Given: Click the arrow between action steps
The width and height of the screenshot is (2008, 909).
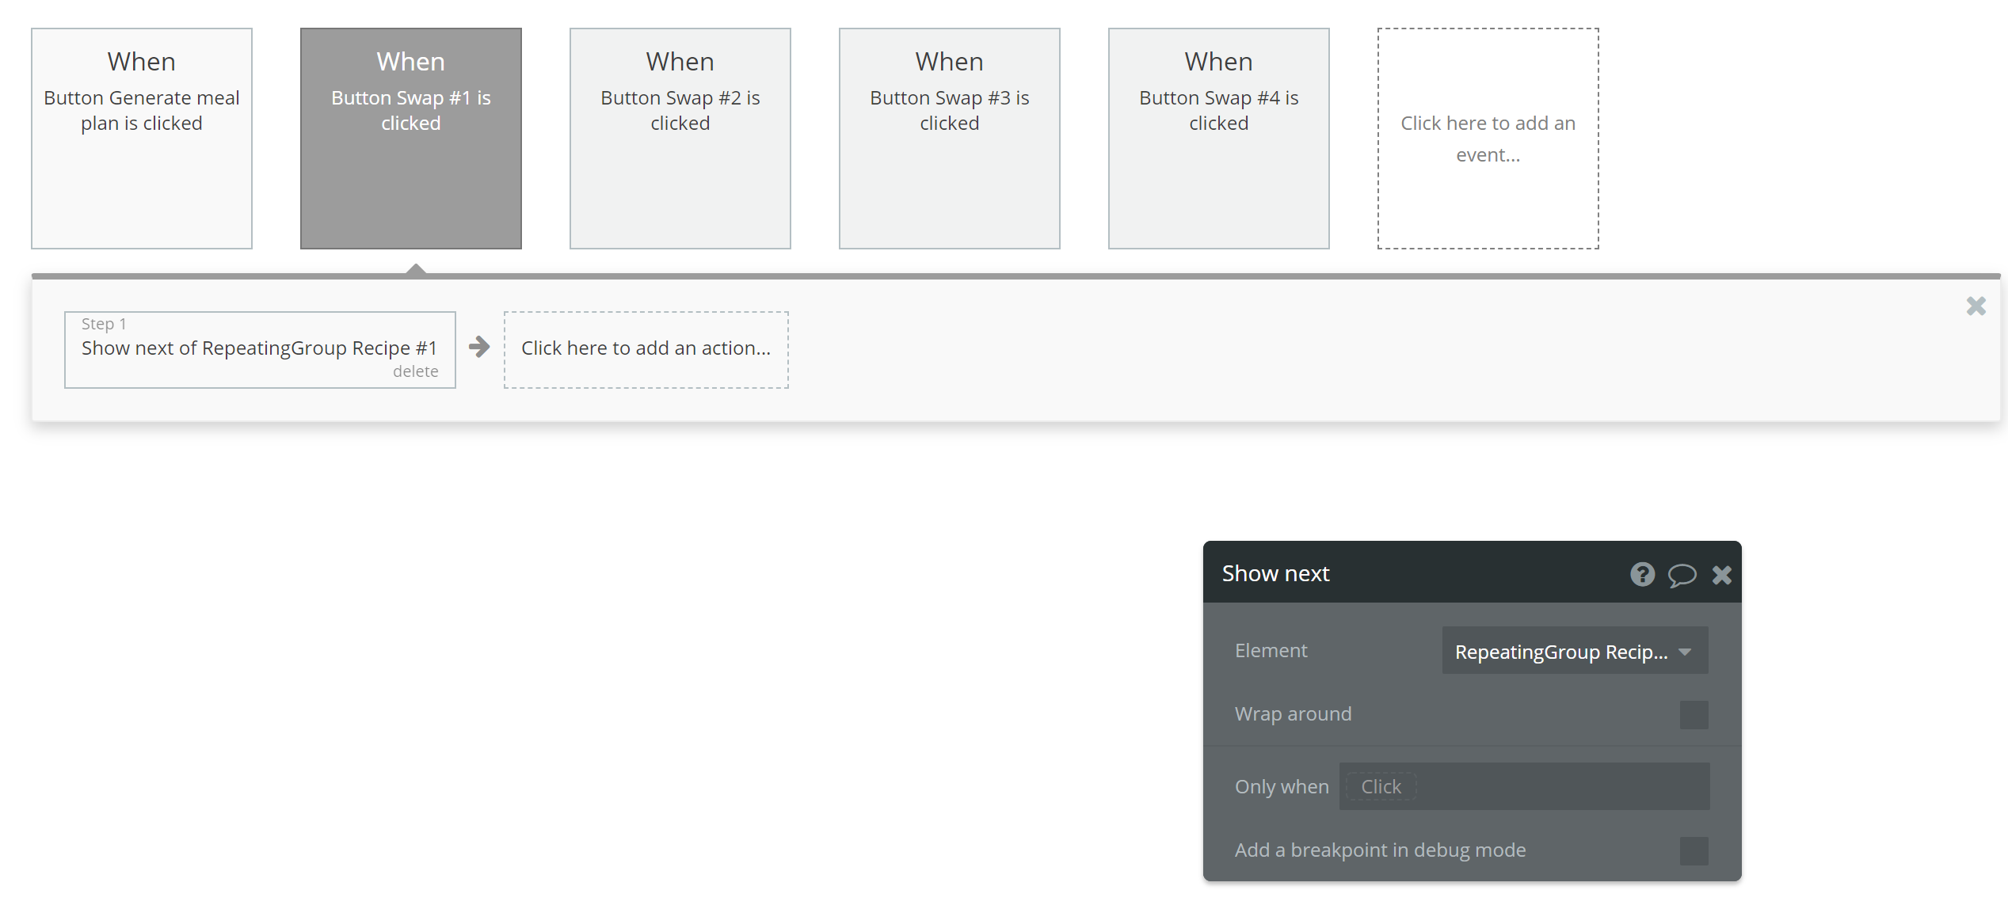Looking at the screenshot, I should pyautogui.click(x=479, y=347).
